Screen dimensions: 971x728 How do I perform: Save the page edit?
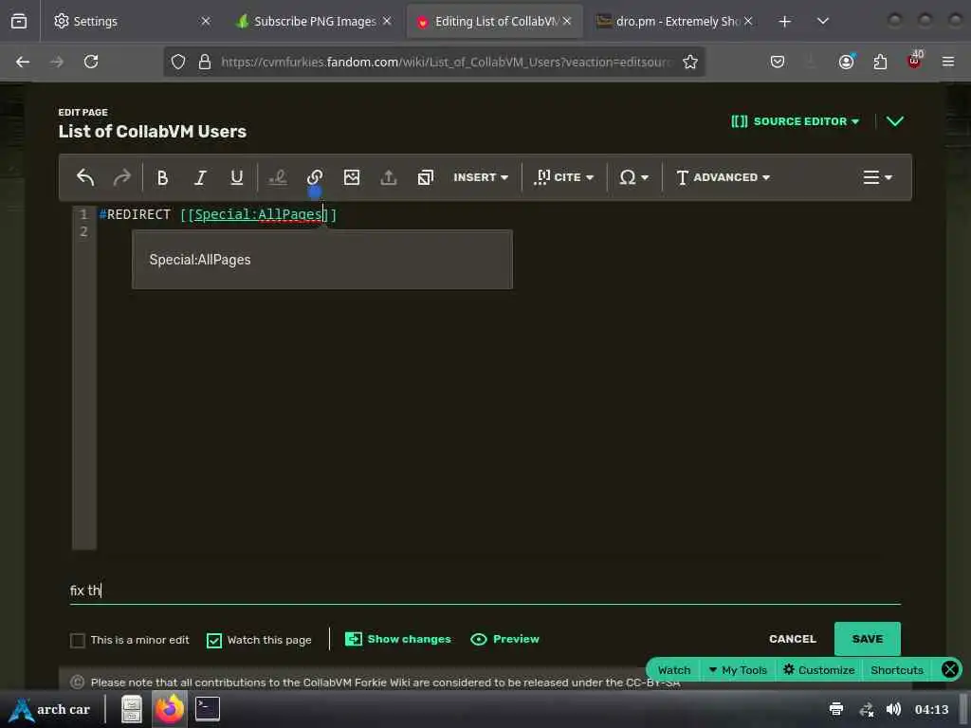click(x=867, y=639)
